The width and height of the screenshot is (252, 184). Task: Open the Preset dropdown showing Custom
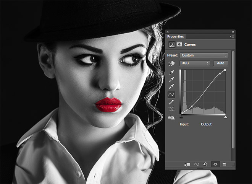[x=204, y=55]
